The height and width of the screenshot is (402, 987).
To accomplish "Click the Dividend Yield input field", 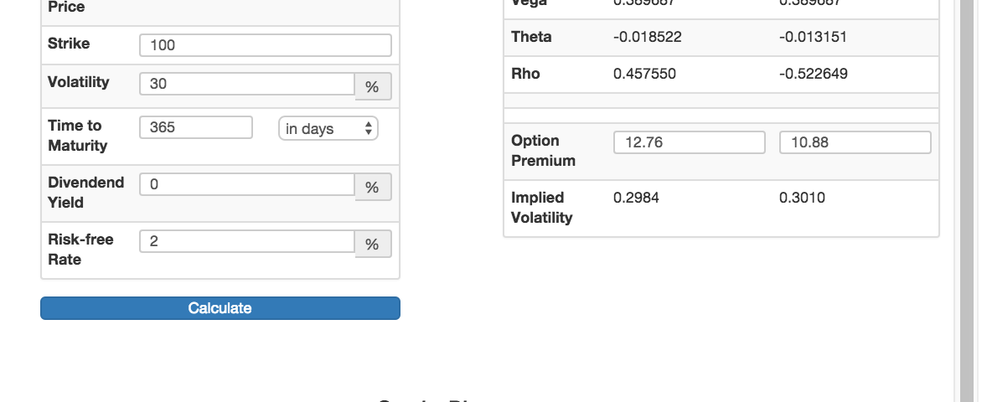I will pyautogui.click(x=247, y=184).
